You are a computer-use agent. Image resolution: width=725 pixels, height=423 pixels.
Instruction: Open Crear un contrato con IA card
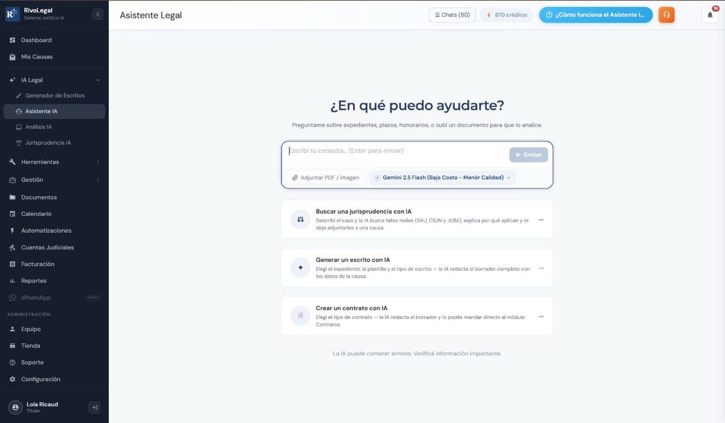click(x=417, y=316)
